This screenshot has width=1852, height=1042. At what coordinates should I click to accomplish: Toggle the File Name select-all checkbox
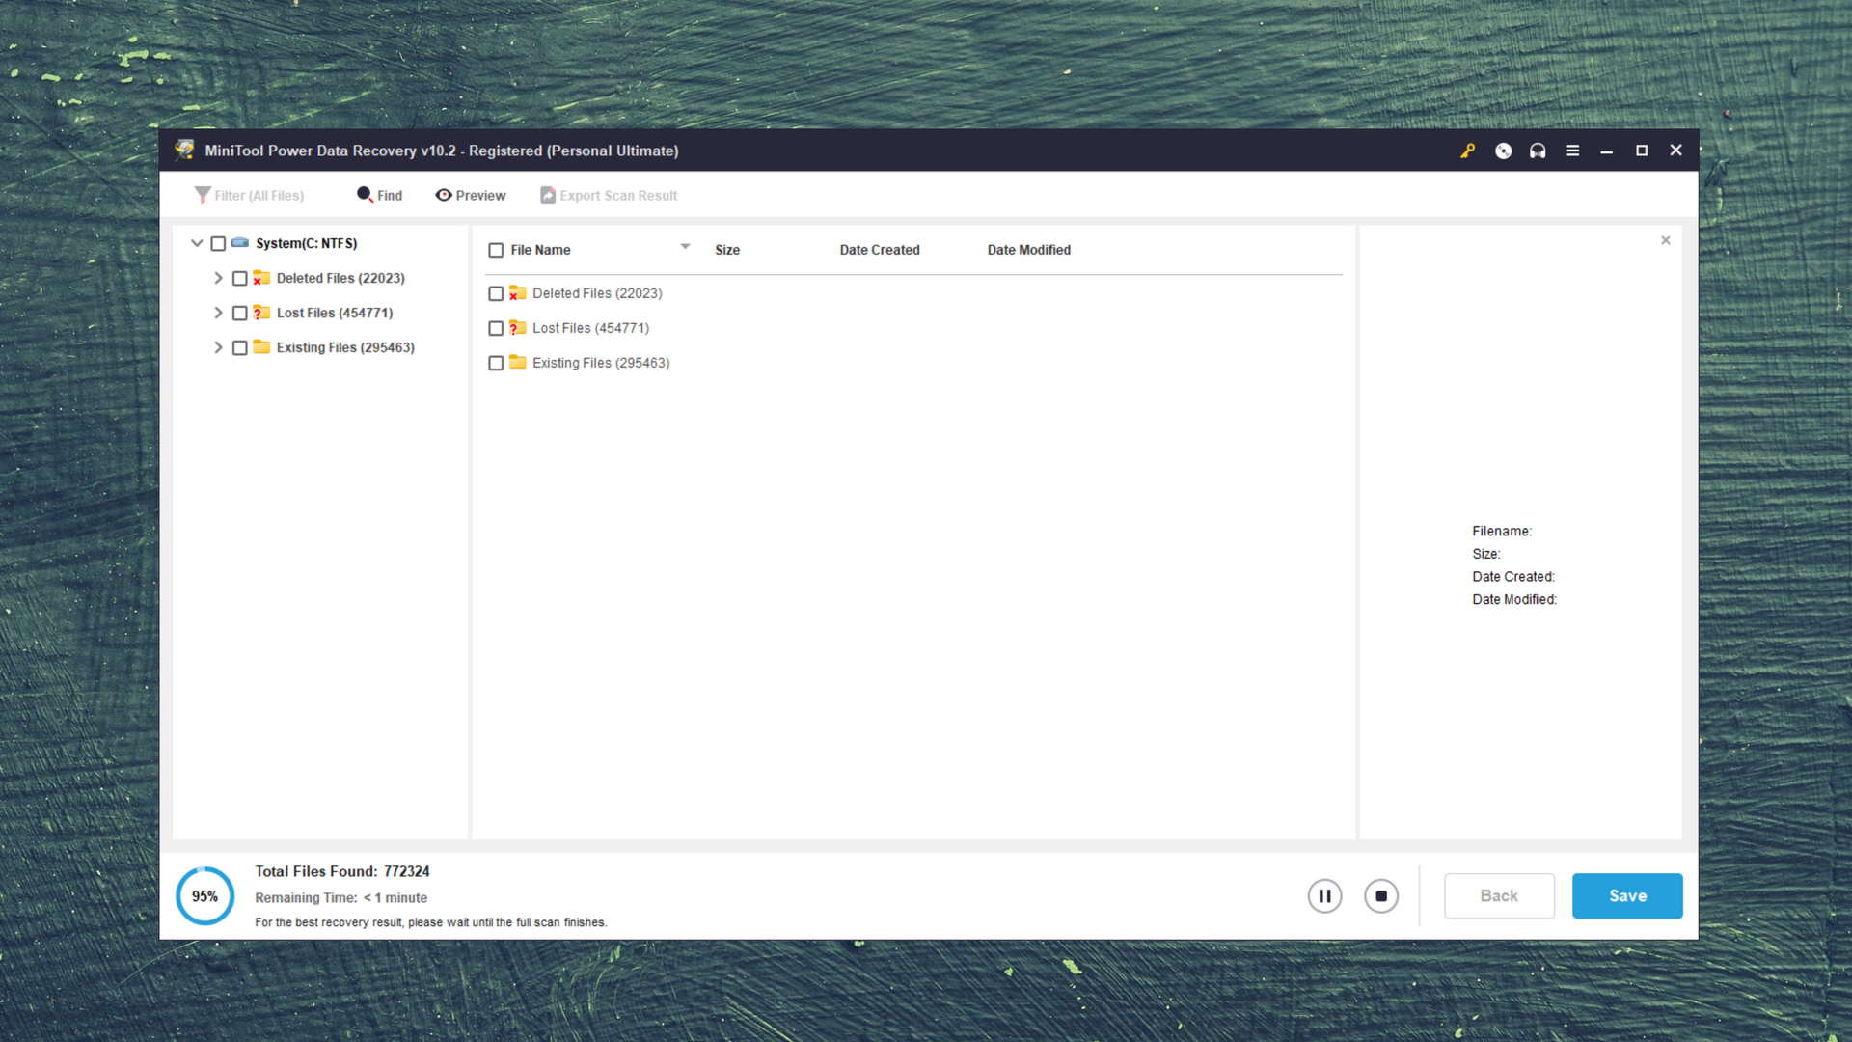point(496,251)
